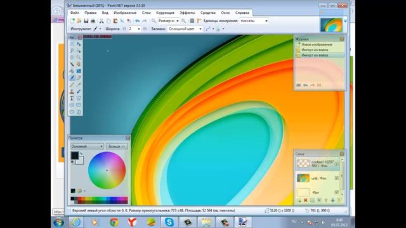The image size is (406, 228).
Task: Open the Файл menu
Action: pyautogui.click(x=75, y=13)
